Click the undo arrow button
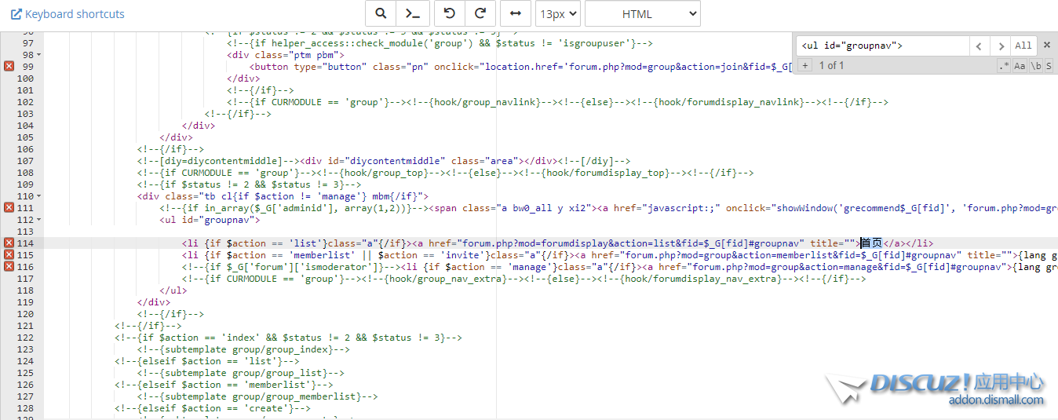The height and width of the screenshot is (420, 1058). click(450, 14)
